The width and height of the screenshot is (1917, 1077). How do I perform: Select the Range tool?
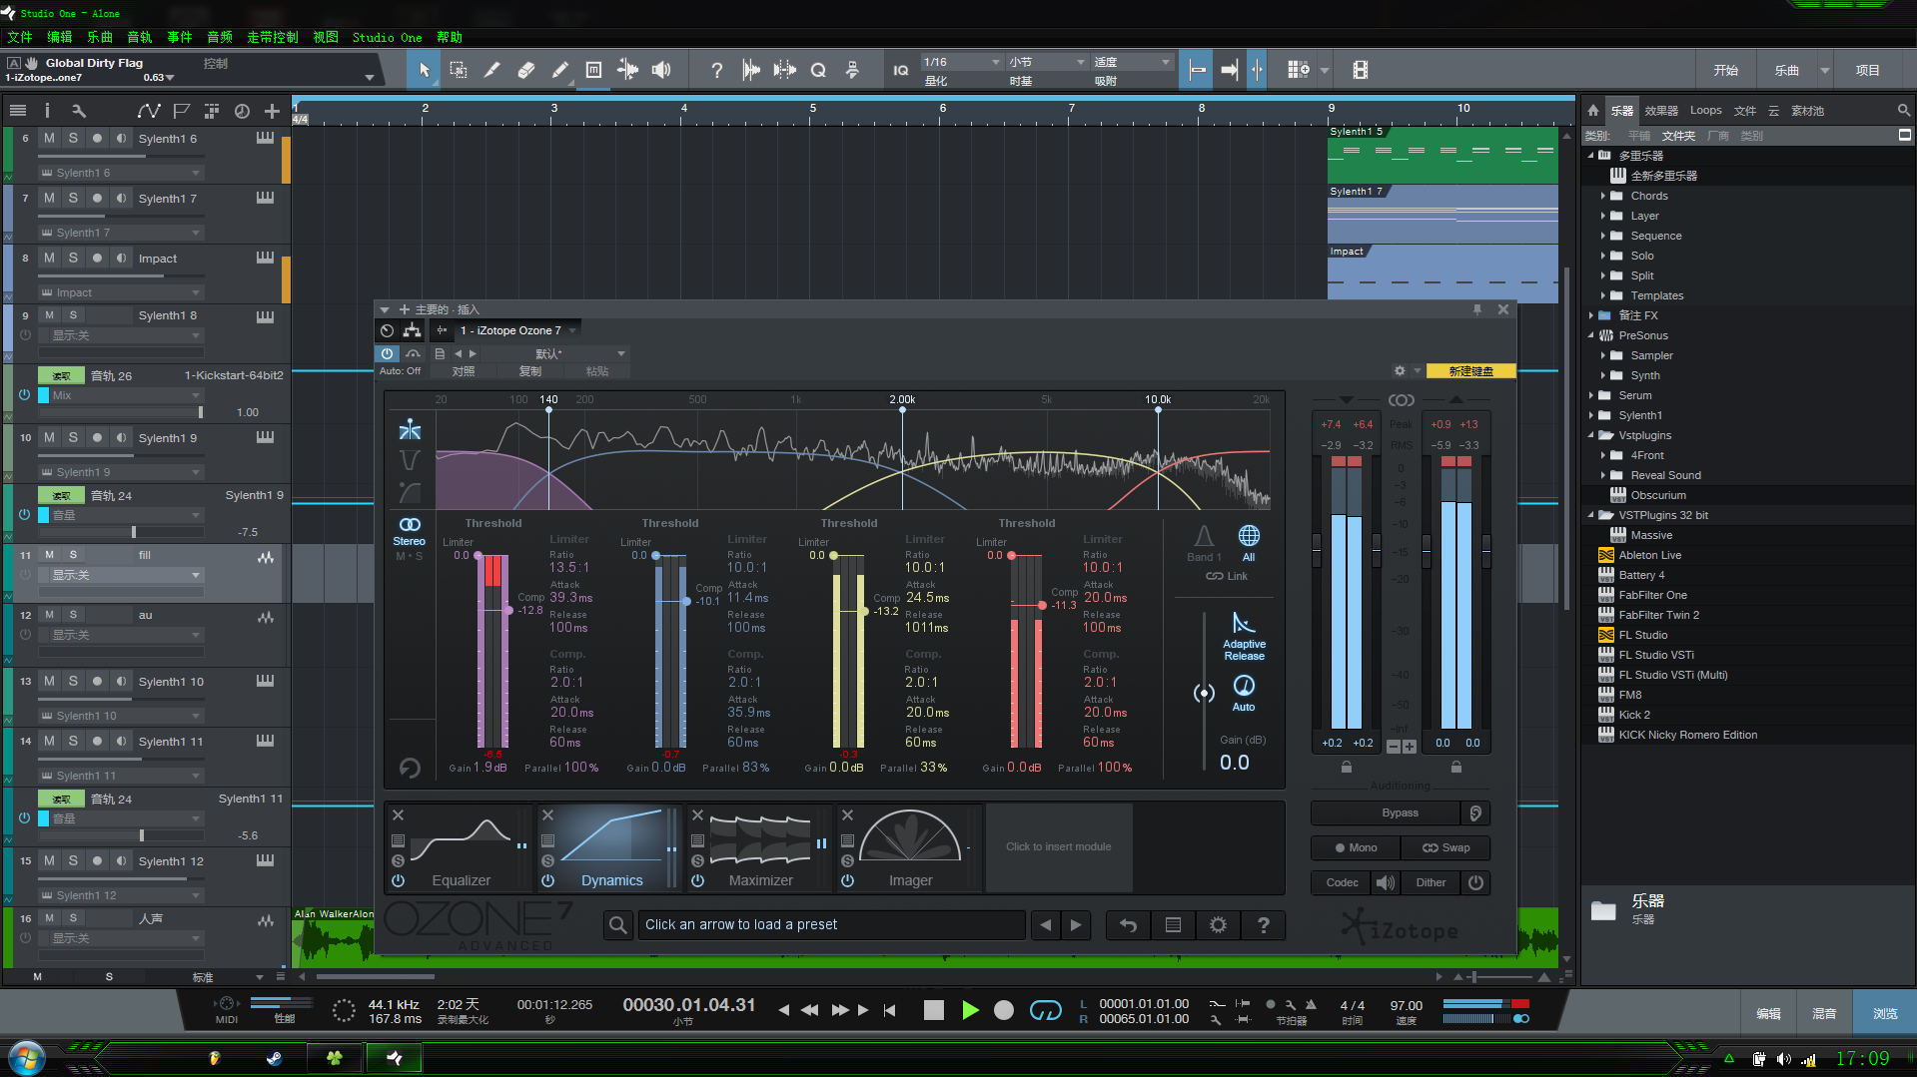[459, 70]
